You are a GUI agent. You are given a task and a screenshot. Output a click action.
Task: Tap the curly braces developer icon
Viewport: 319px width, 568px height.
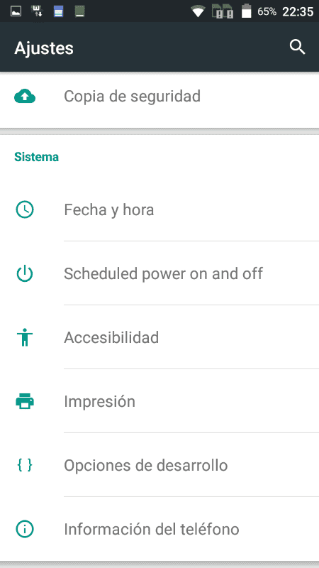25,465
